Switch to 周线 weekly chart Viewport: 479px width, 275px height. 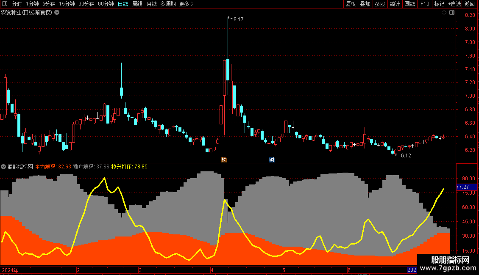[137, 4]
